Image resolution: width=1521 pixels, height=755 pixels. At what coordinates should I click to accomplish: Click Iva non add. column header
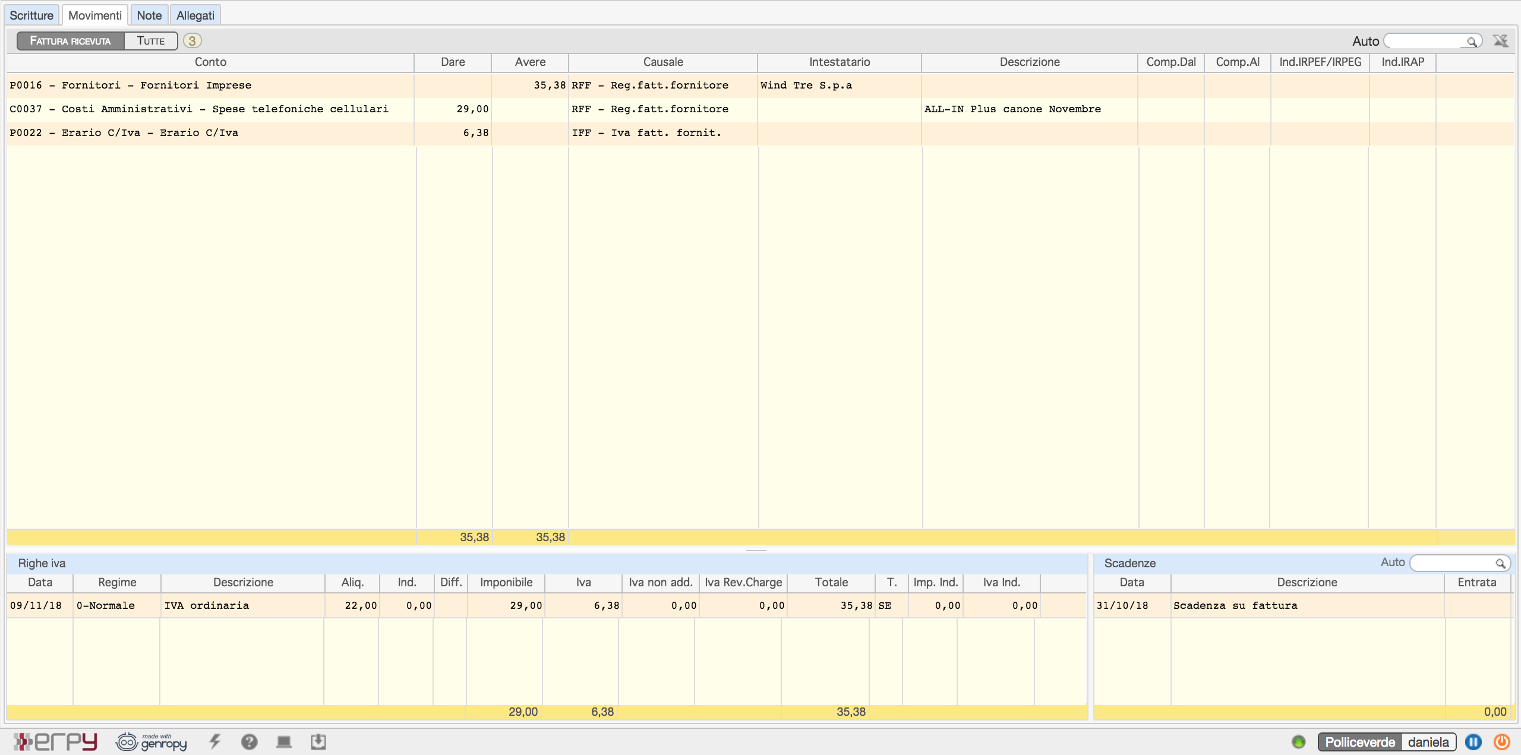(661, 583)
